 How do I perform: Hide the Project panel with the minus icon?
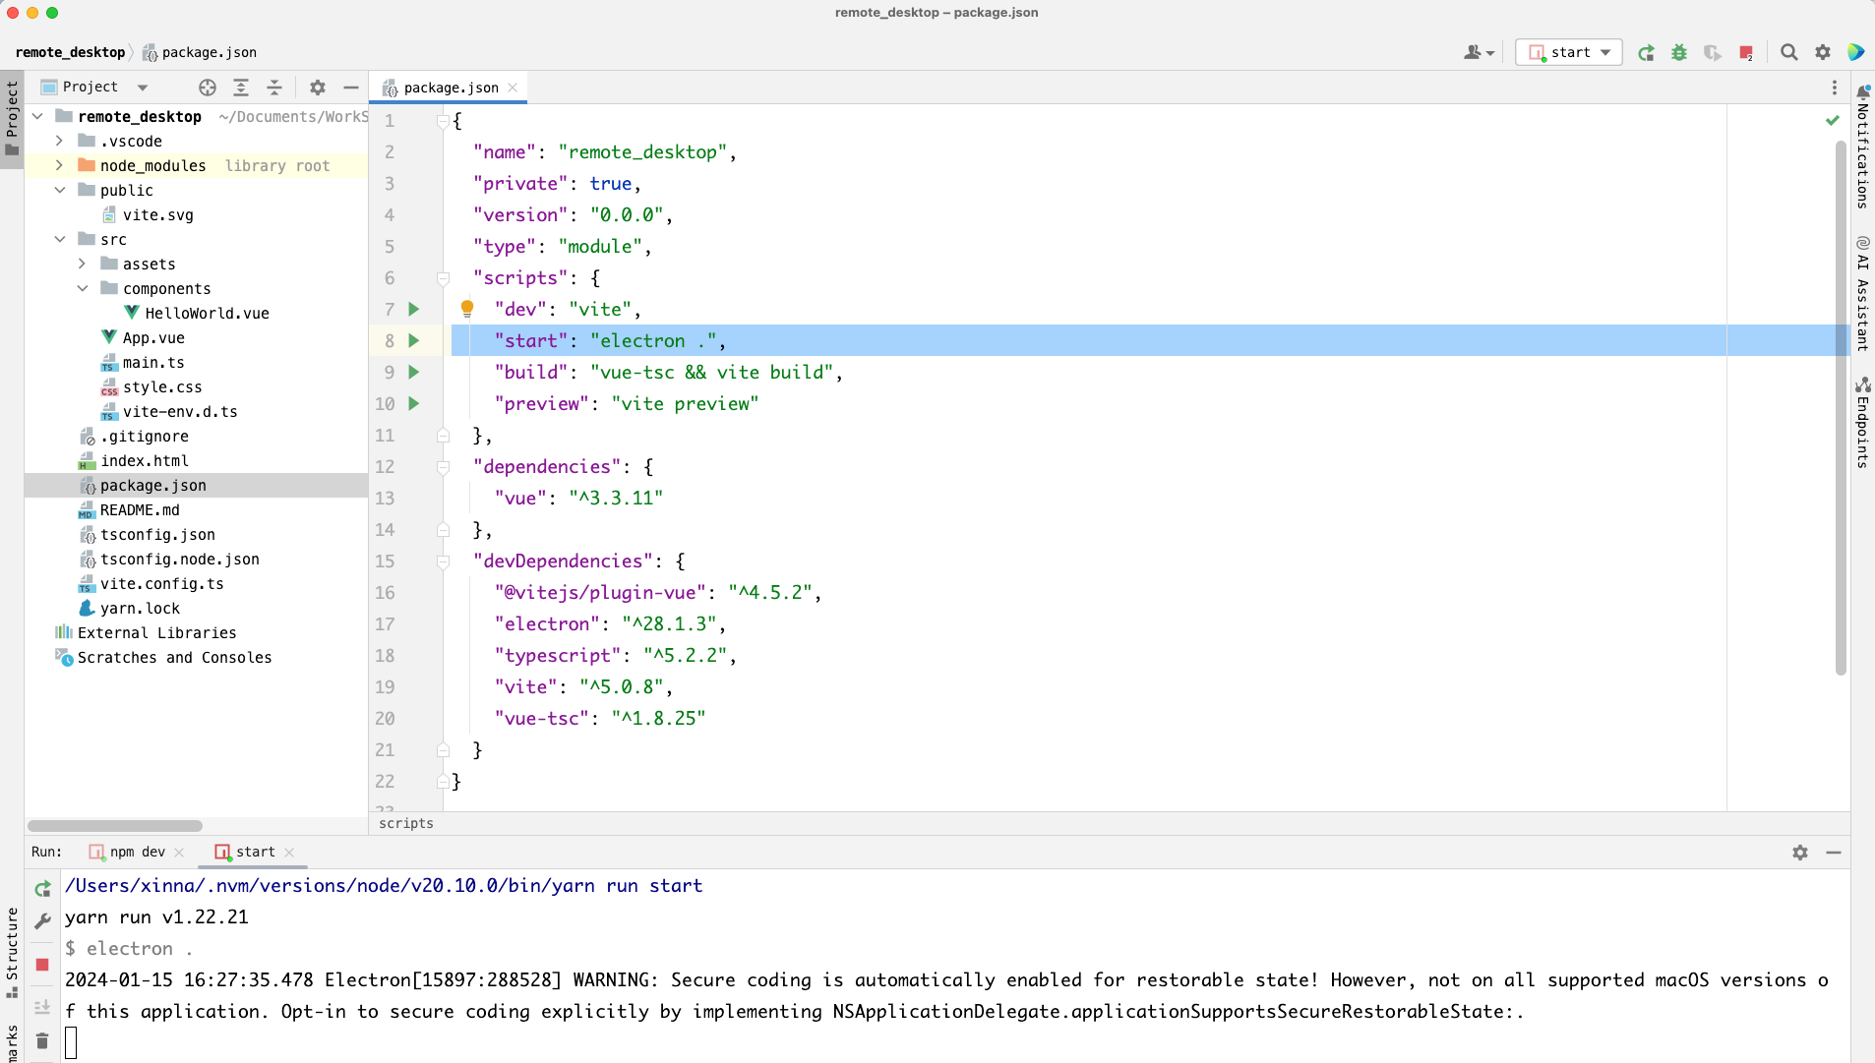coord(351,88)
